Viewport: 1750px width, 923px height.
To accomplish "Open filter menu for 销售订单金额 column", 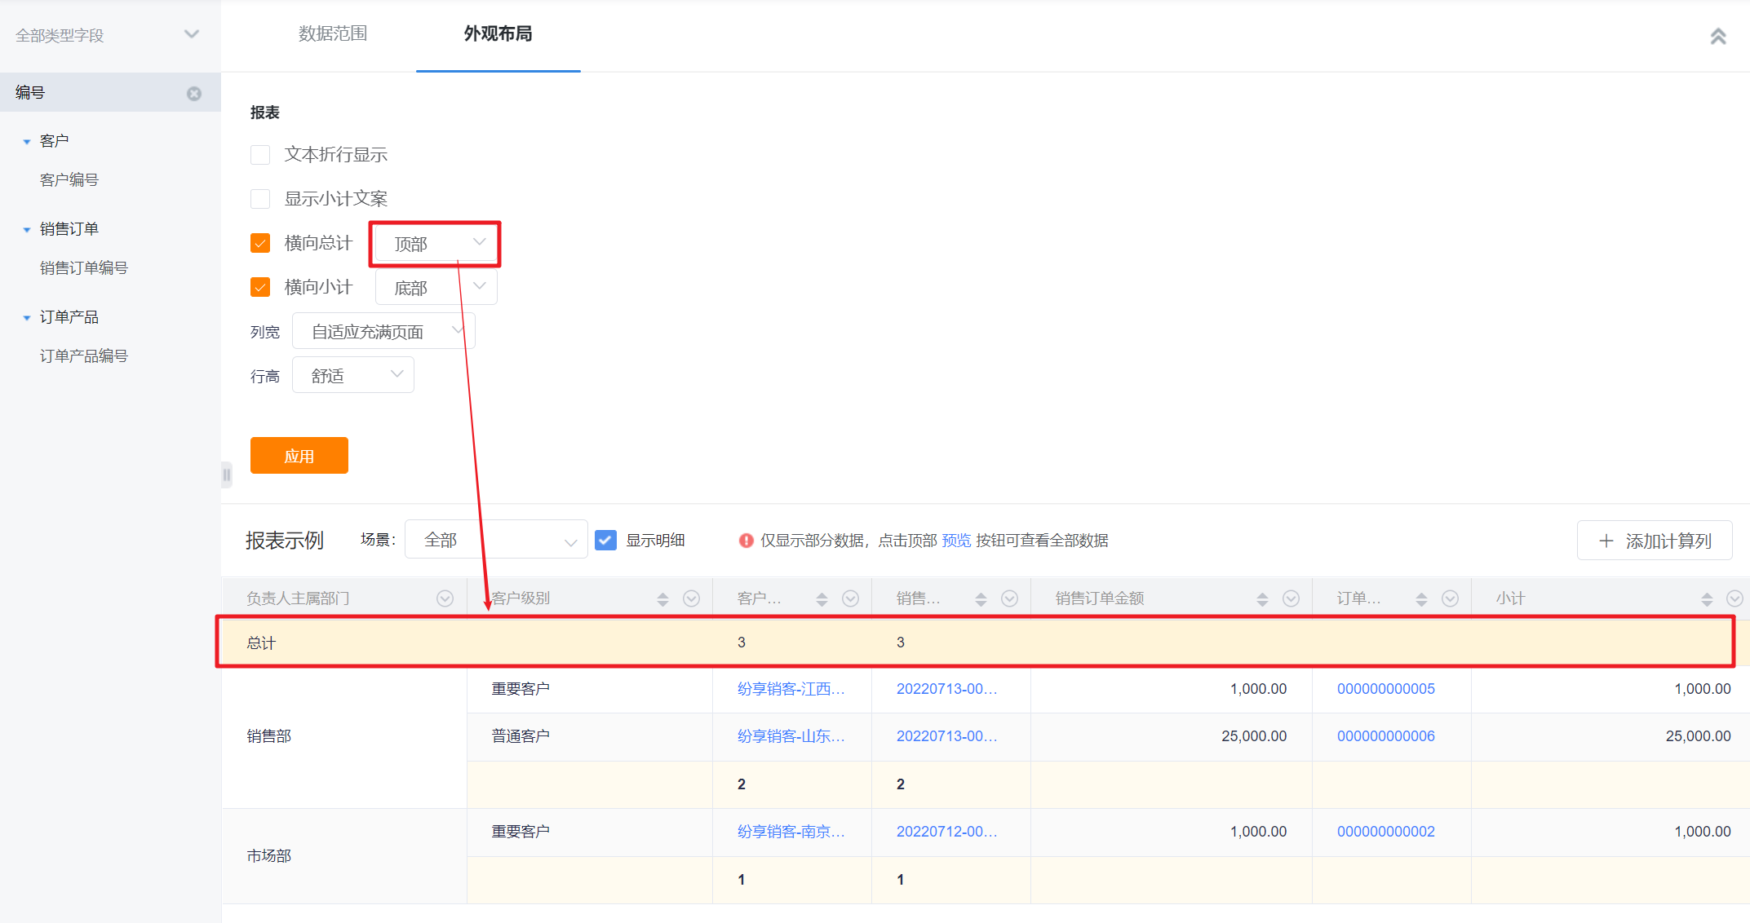I will [x=1291, y=598].
